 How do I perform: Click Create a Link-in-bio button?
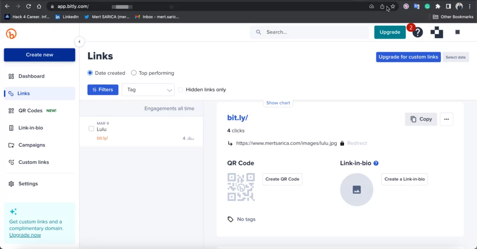(x=405, y=179)
